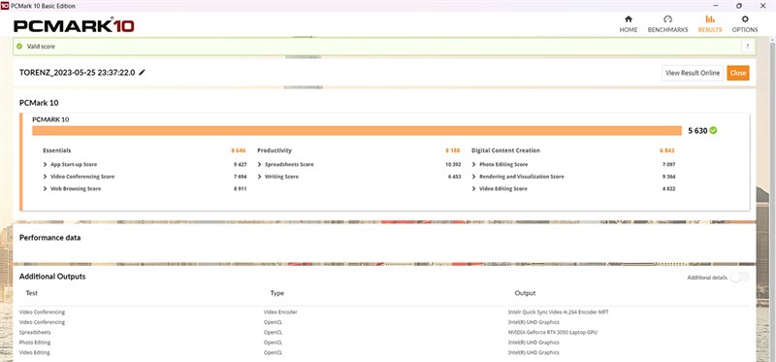Click the green valid score checkmark
Screen dimensions: 776x362
tap(18, 46)
